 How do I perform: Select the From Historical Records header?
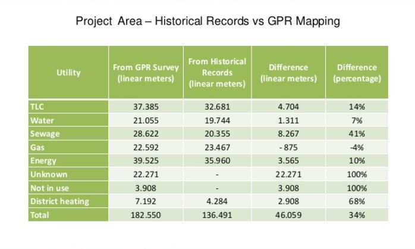(x=217, y=73)
